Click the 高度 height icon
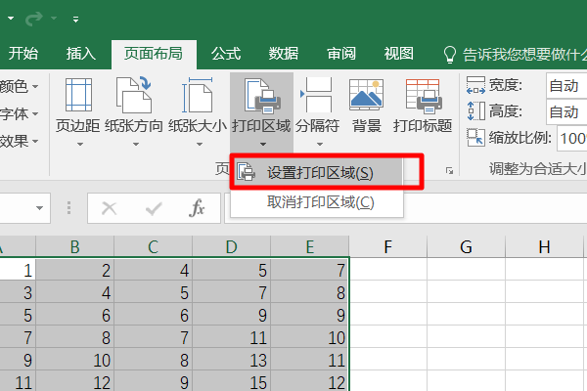 click(475, 111)
